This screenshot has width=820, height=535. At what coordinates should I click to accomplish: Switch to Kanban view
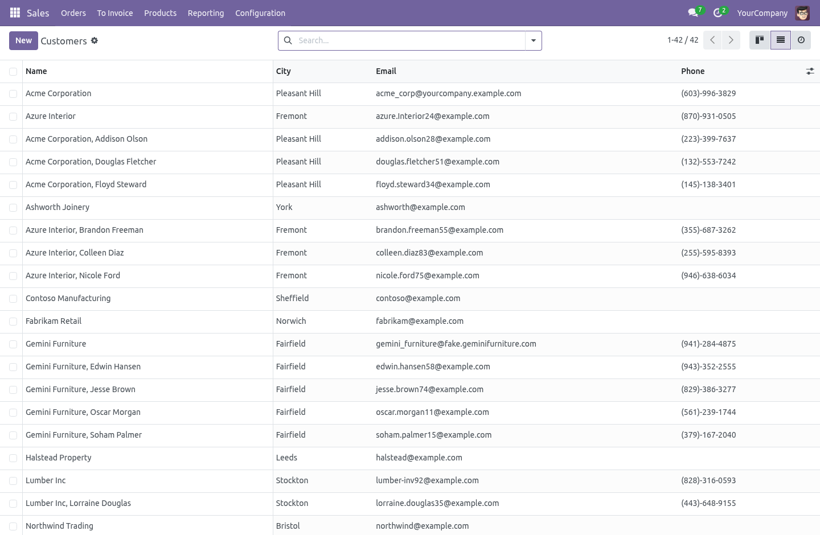760,40
